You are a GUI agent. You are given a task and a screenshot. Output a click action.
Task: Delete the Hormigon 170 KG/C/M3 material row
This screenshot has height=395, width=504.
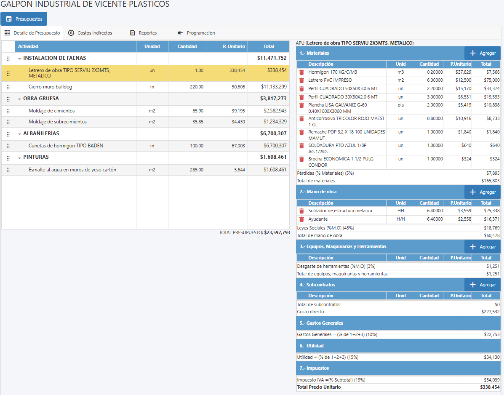(301, 72)
